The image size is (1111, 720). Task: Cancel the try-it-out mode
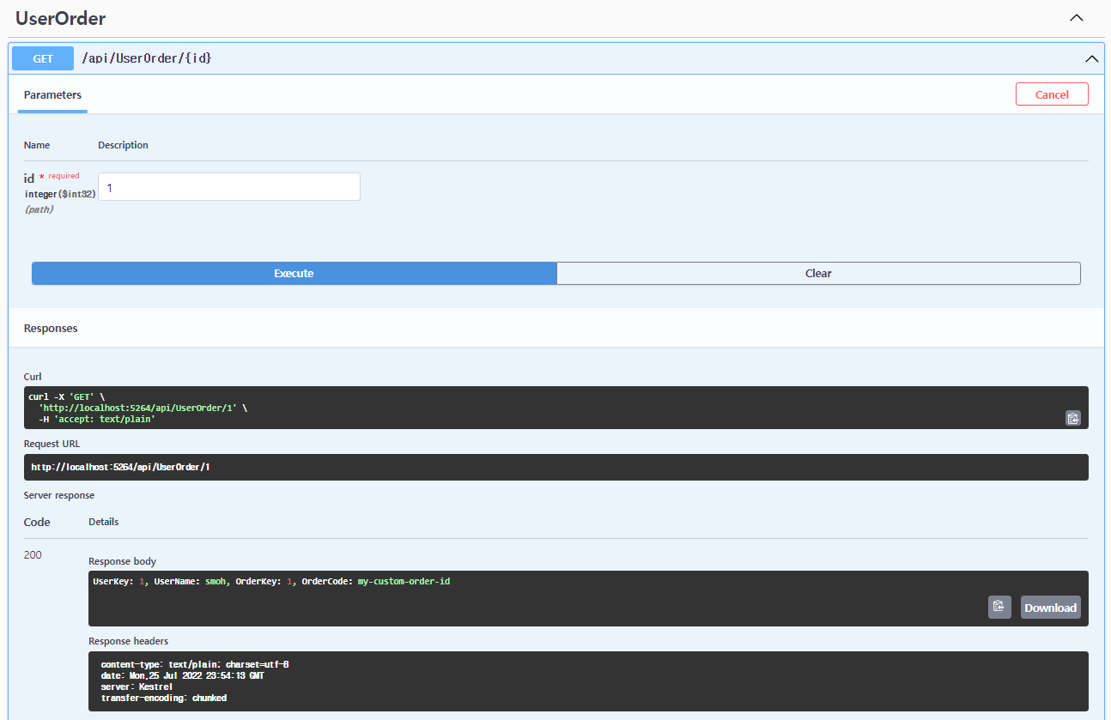click(x=1052, y=94)
